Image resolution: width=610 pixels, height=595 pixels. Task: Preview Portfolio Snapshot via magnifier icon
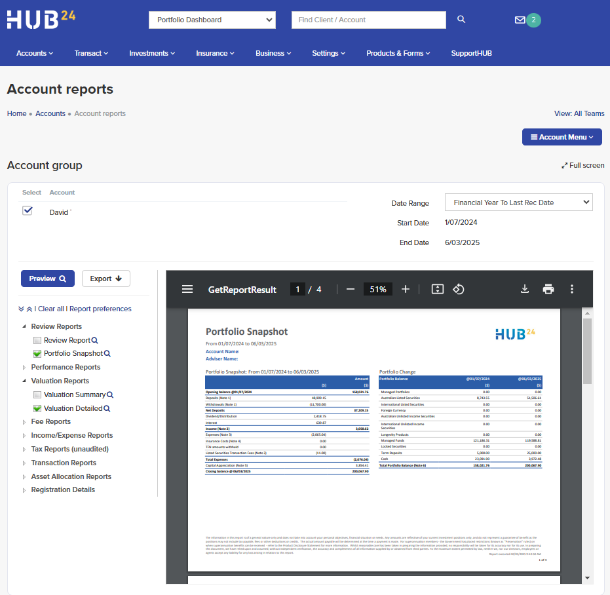pyautogui.click(x=107, y=353)
